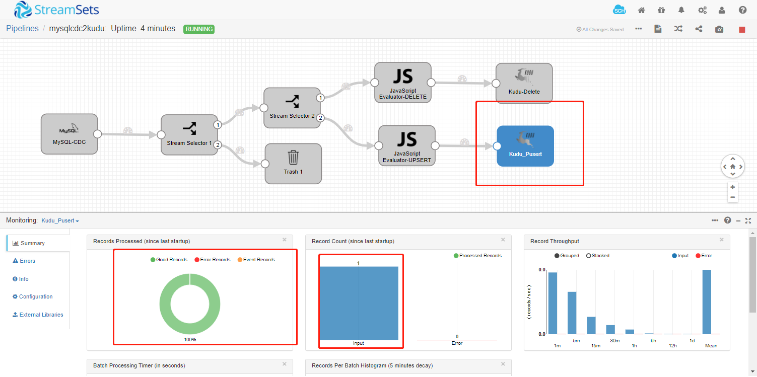Click the 1m bar in throughput chart

pyautogui.click(x=553, y=303)
